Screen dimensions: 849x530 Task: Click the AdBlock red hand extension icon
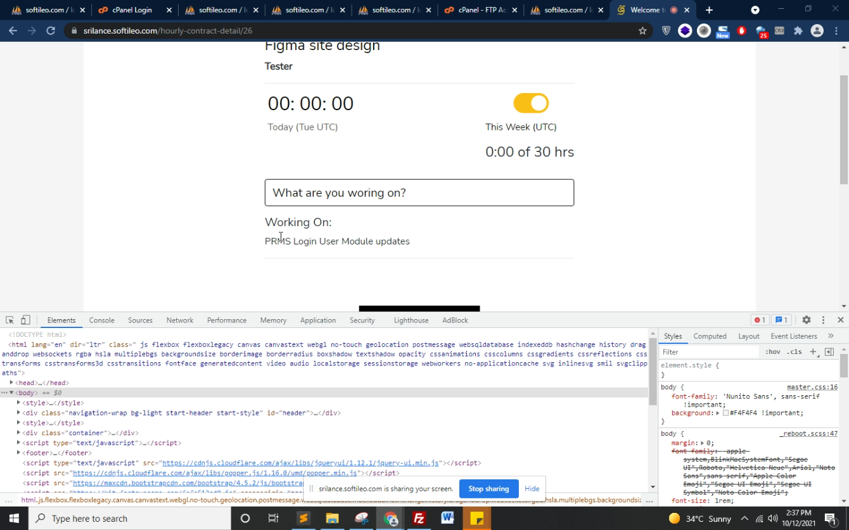point(742,30)
